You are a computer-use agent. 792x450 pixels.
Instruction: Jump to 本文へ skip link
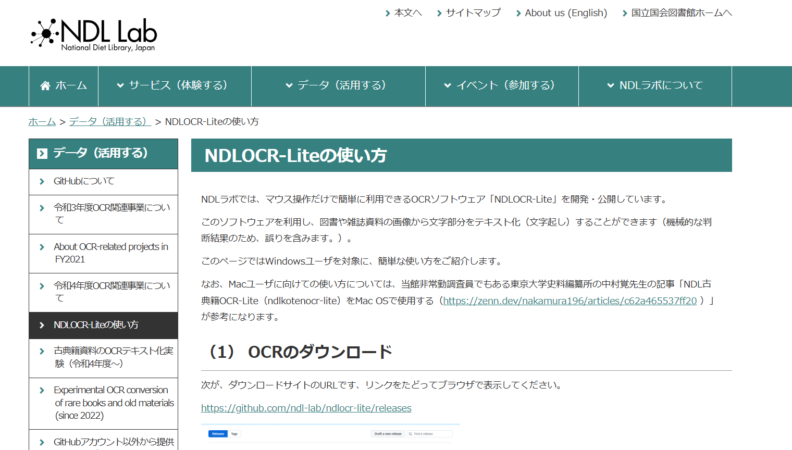tap(408, 13)
